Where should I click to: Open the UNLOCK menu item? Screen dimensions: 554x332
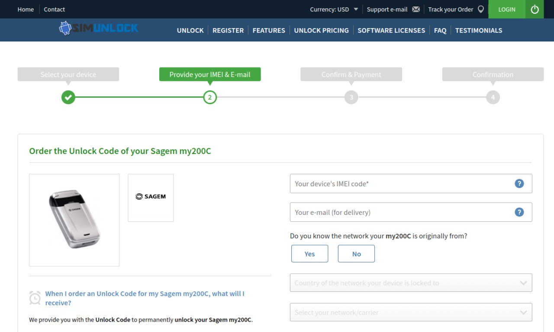tap(190, 30)
